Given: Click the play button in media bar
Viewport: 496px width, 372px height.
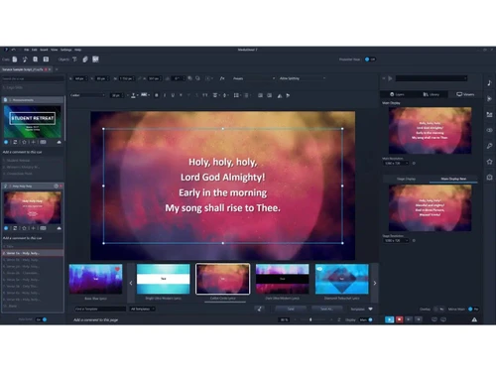Looking at the screenshot, I should tap(390, 78).
